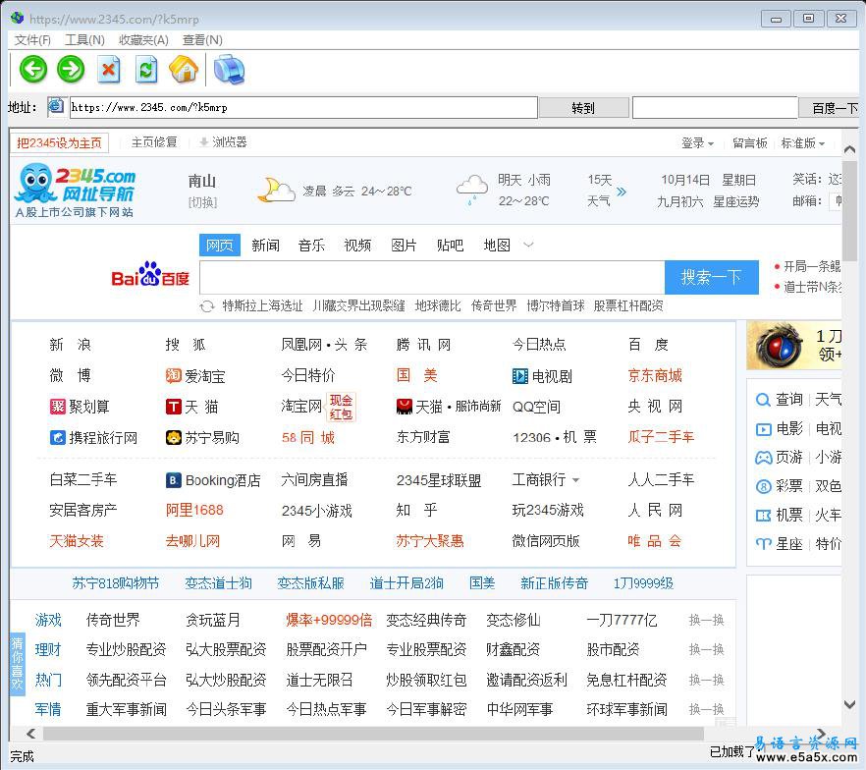The height and width of the screenshot is (770, 866).
Task: Click the green Forward arrow icon
Action: coord(72,70)
